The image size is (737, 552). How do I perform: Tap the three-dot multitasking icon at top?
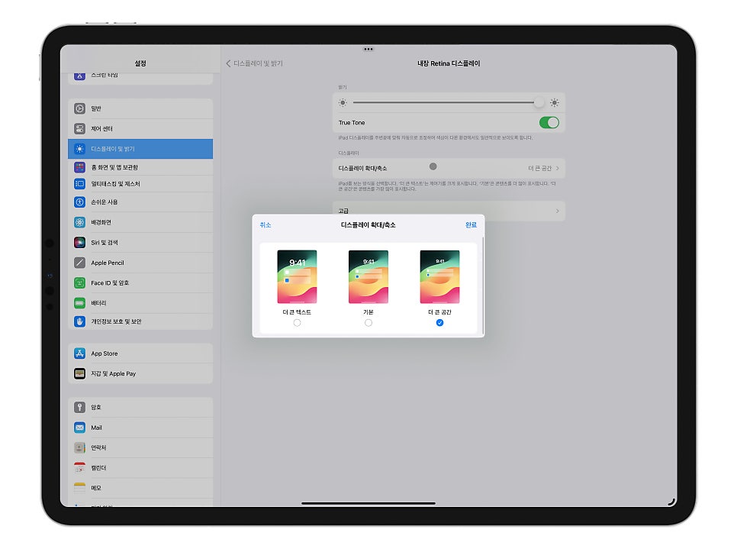[x=368, y=49]
